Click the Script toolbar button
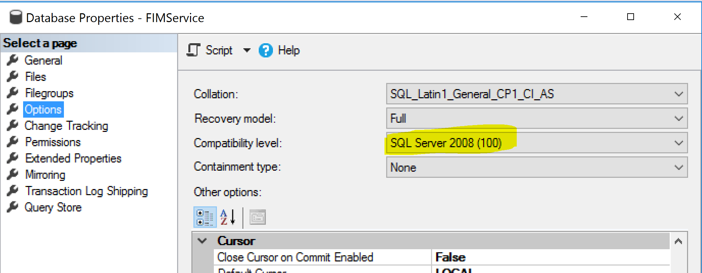702x273 pixels. (209, 50)
